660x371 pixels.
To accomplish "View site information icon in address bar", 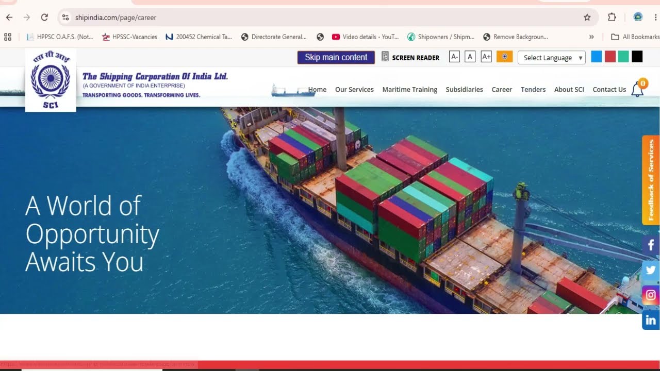I will click(x=65, y=18).
